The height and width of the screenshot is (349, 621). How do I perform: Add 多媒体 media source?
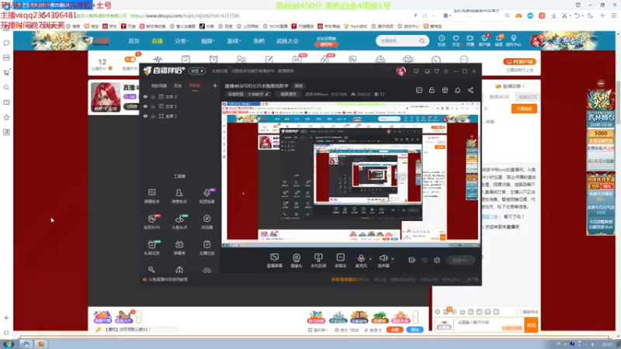coord(340,261)
